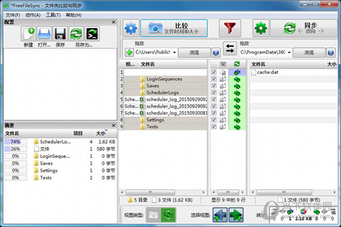Click middle column horizontal scrollbar
Screen dimensions: 341x227
(x=228, y=192)
